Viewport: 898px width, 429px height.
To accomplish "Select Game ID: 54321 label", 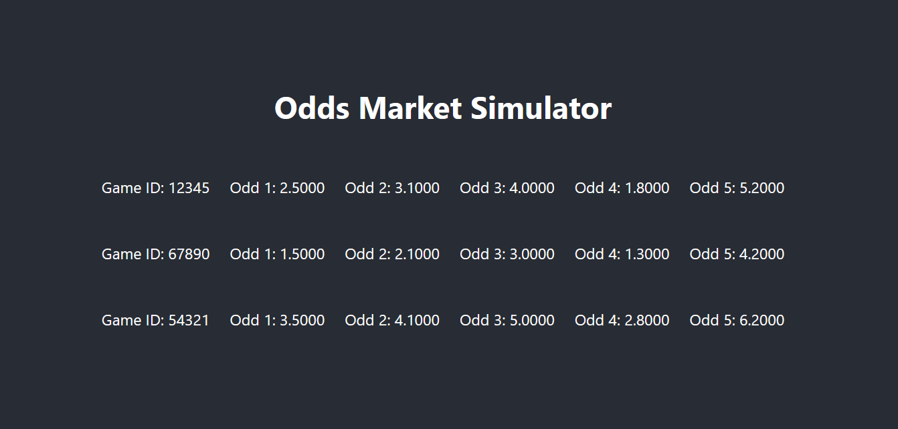I will point(155,320).
